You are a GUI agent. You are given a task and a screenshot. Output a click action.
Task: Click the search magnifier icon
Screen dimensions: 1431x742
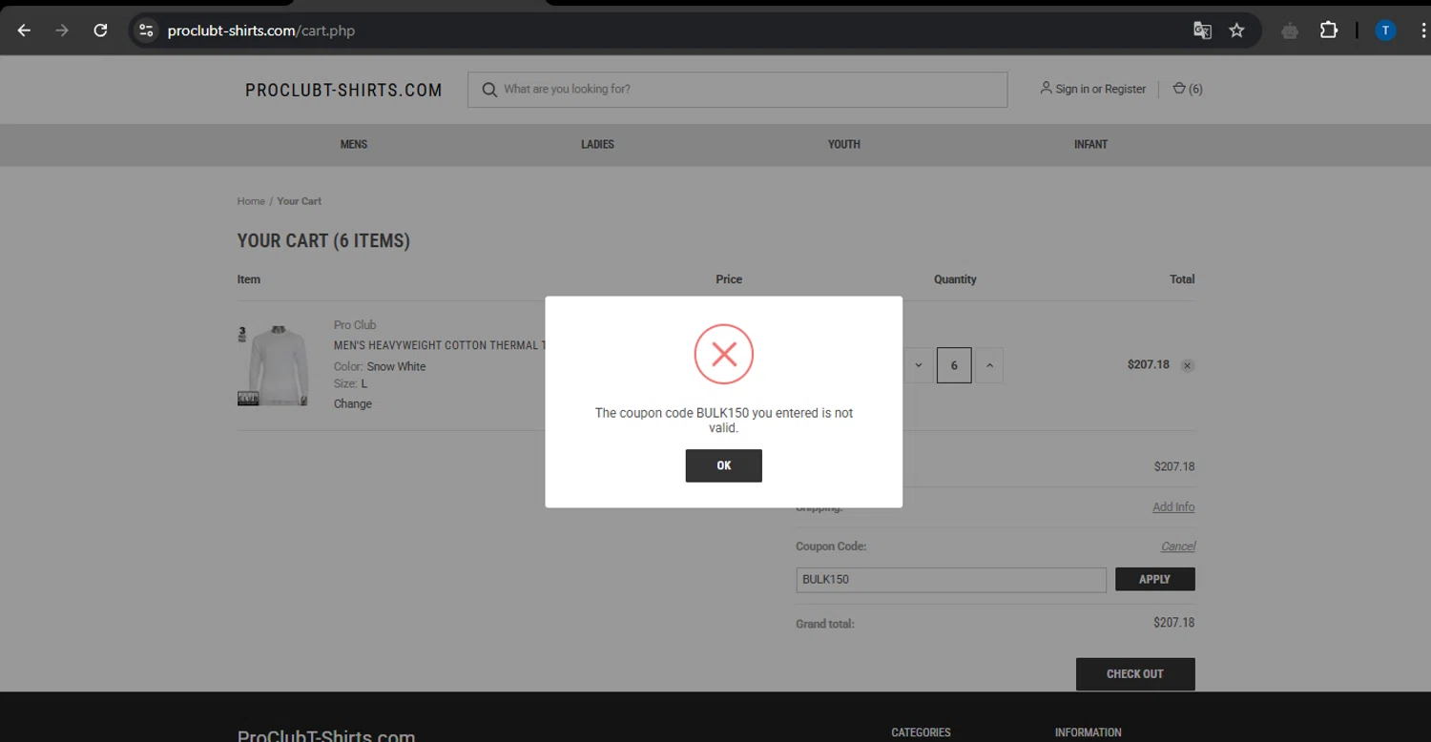489,90
